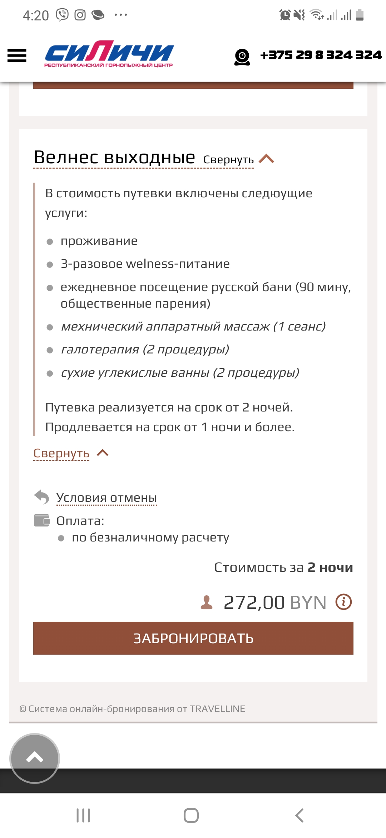
Task: Click the chevron next to the title Свернуть
Action: pos(266,159)
